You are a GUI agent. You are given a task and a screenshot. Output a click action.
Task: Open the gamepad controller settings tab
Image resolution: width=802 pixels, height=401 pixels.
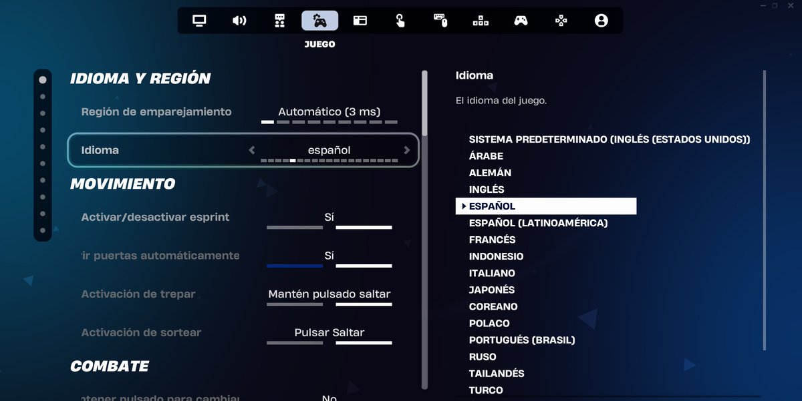521,21
